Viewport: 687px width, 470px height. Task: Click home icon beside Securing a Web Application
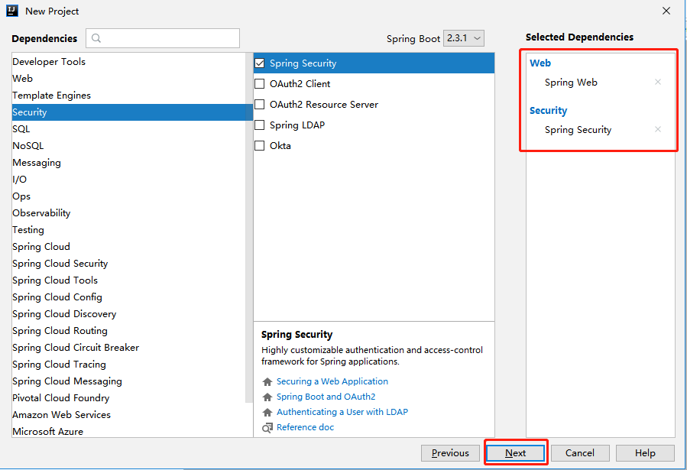(x=267, y=381)
